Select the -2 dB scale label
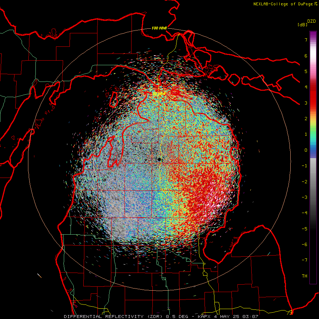Viewport: 319px width, 319px height. pyautogui.click(x=304, y=181)
